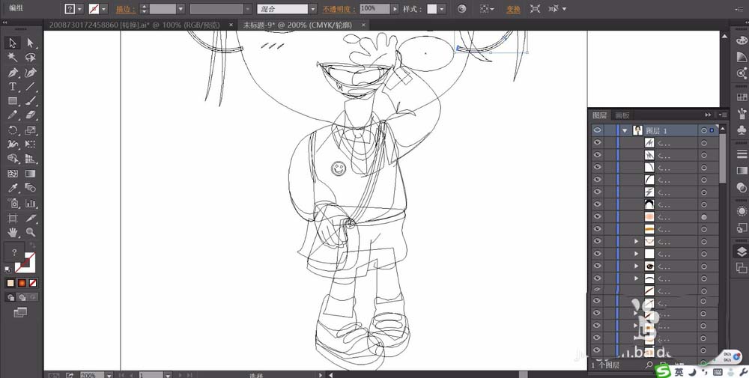Expand the sublayer with eyebrow arc thumbnail
This screenshot has width=749, height=378.
tap(636, 278)
